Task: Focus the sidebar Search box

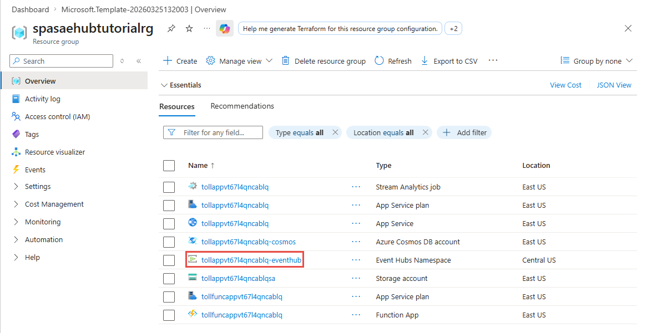Action: 61,61
